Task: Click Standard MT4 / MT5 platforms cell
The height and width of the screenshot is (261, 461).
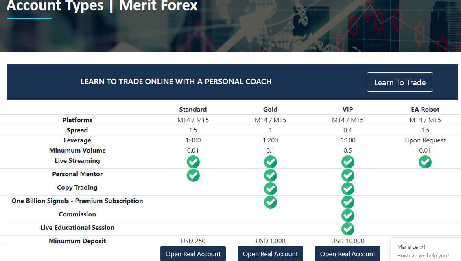Action: (x=193, y=120)
